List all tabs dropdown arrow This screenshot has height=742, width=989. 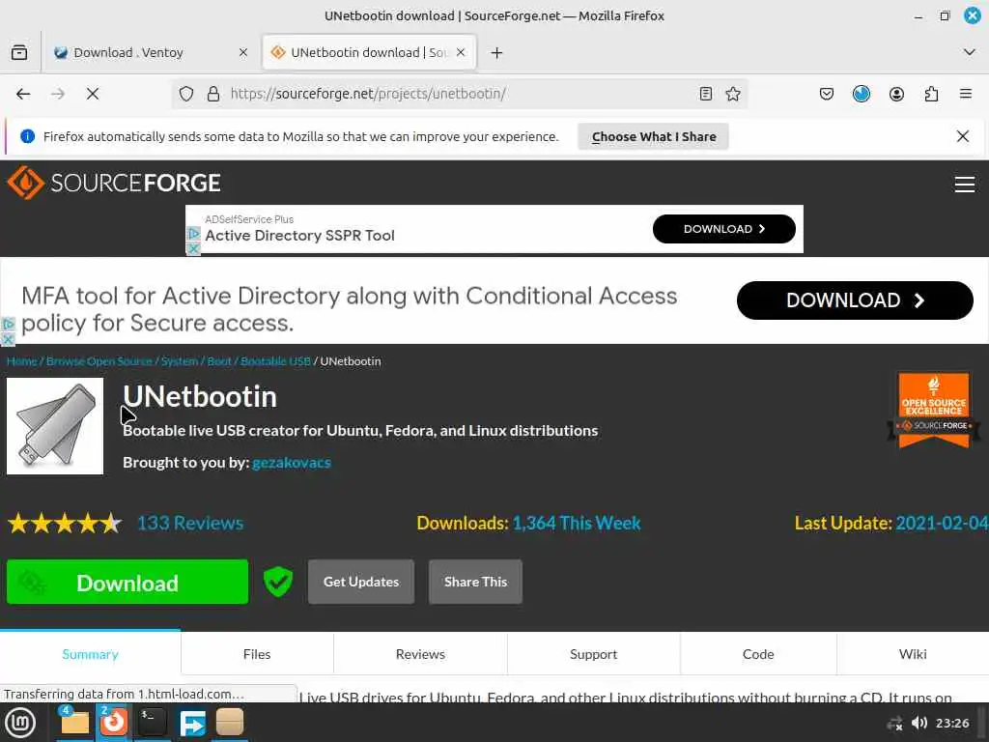point(970,52)
